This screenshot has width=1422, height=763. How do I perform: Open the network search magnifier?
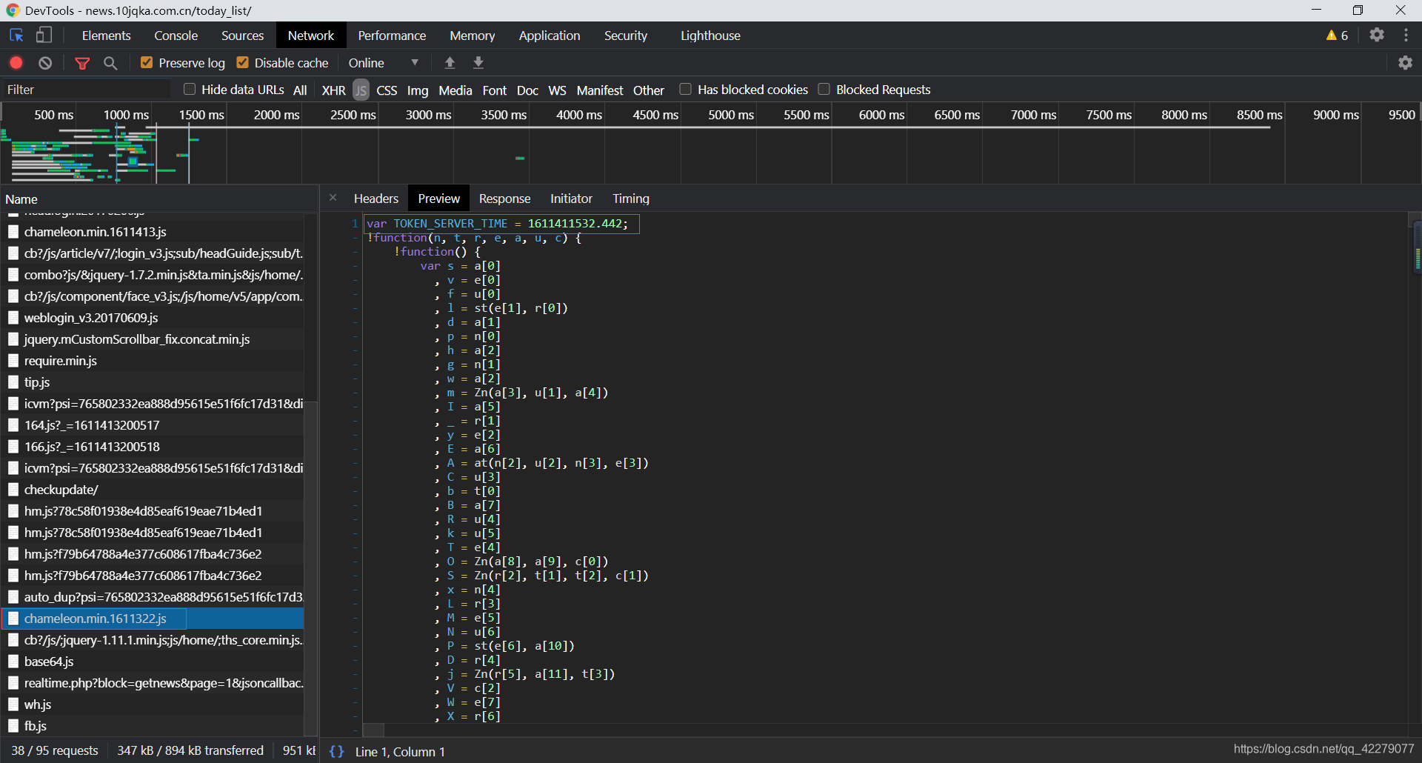point(110,63)
